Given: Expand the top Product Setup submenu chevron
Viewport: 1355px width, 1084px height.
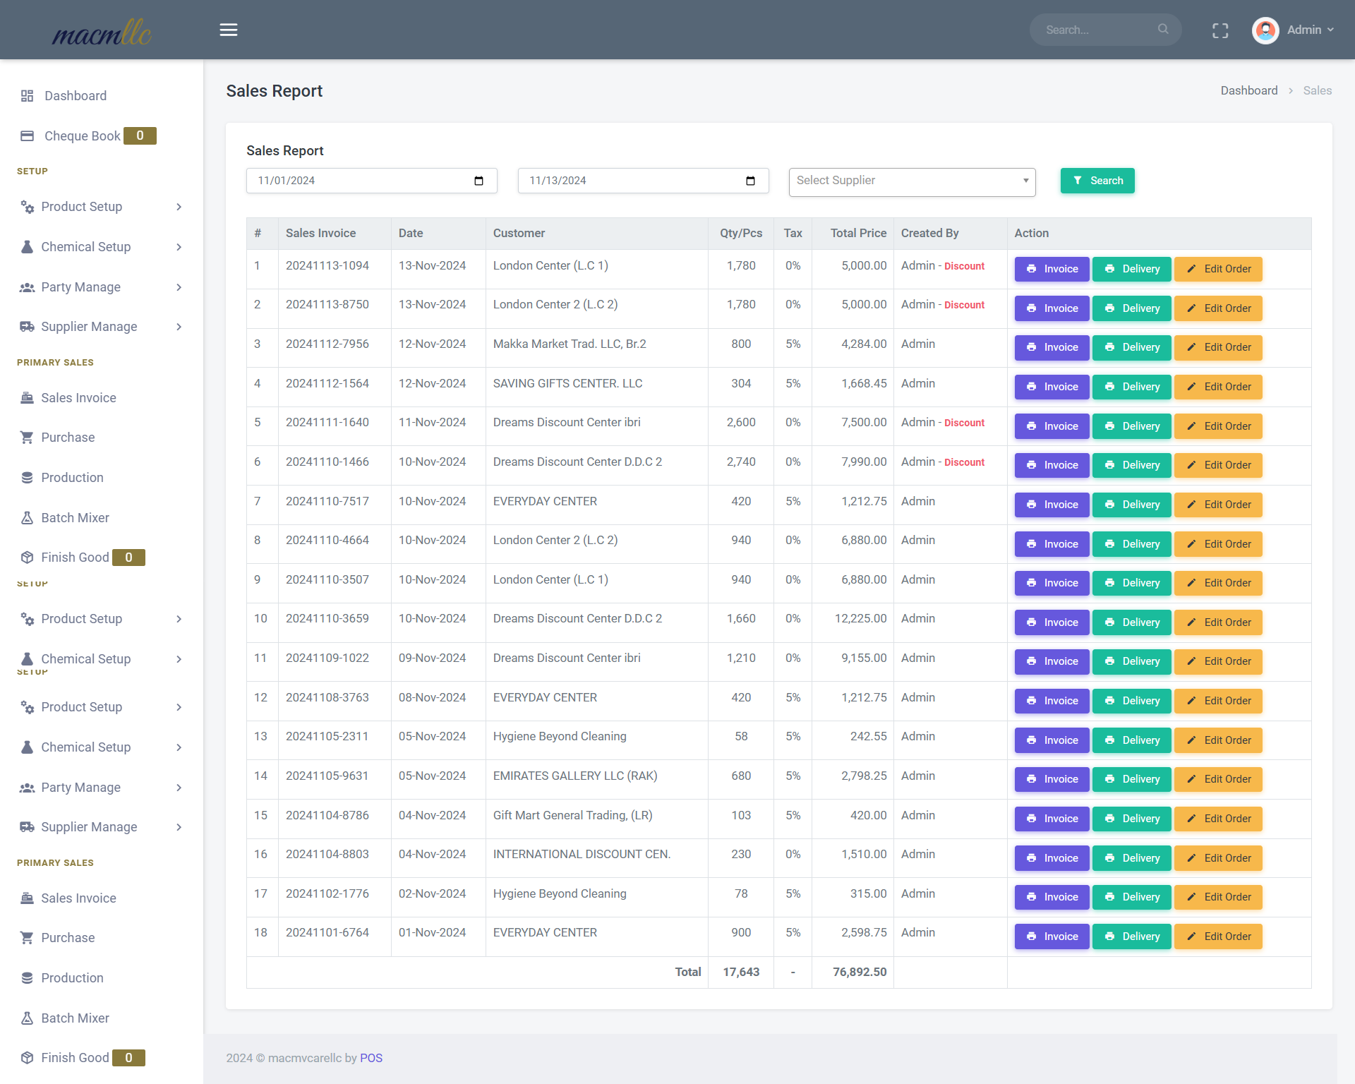Looking at the screenshot, I should pos(179,207).
